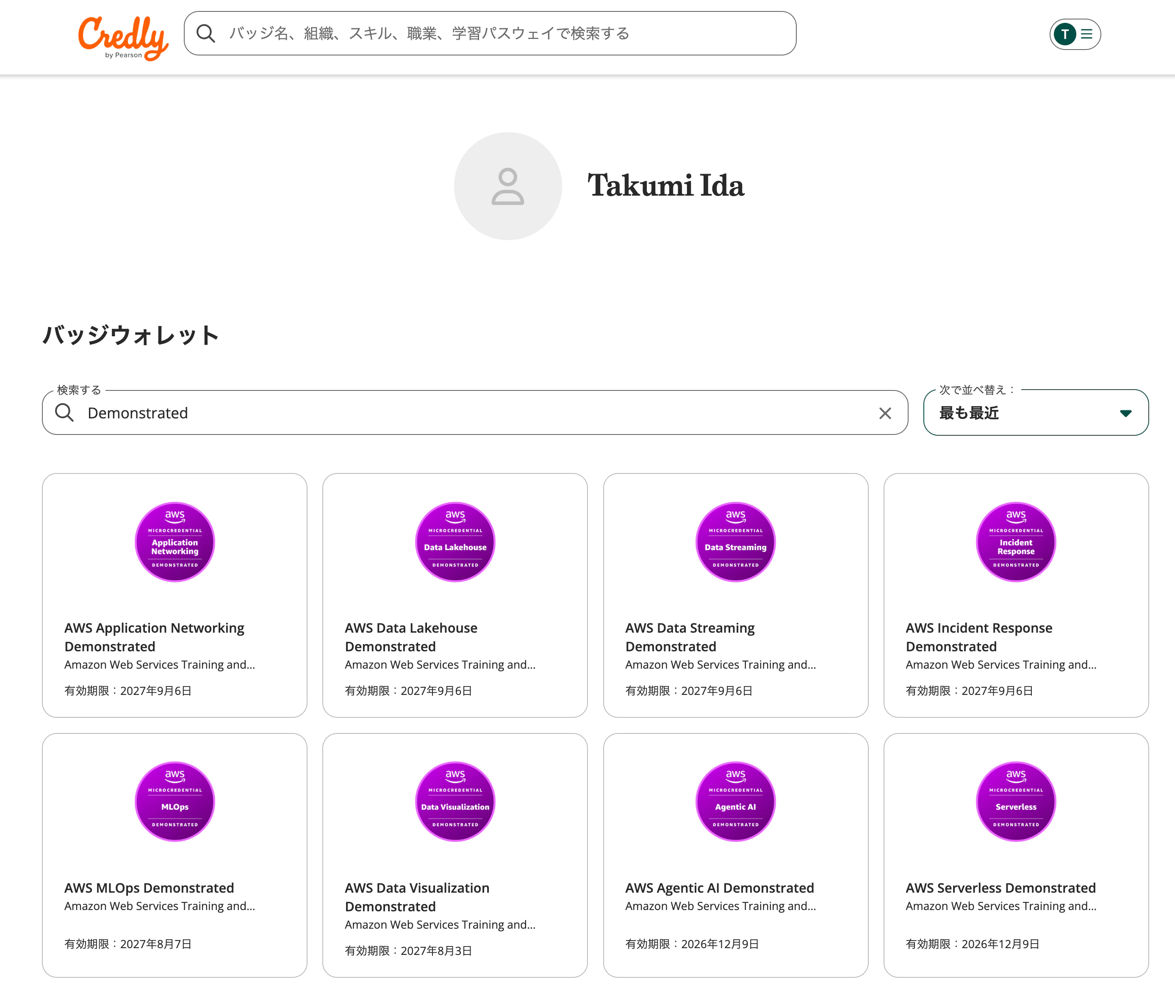Click issuer text under AWS Data Lakehouse Demonstrated

tap(440, 664)
